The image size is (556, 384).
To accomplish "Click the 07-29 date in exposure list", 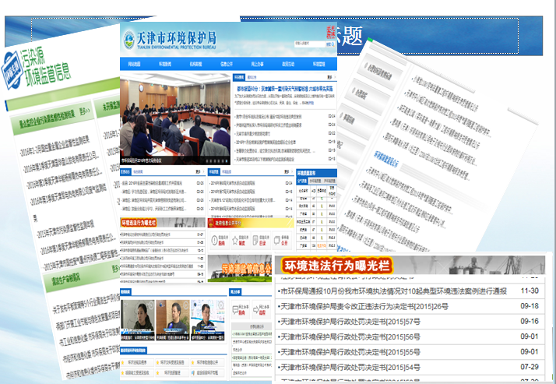I will tap(530, 367).
